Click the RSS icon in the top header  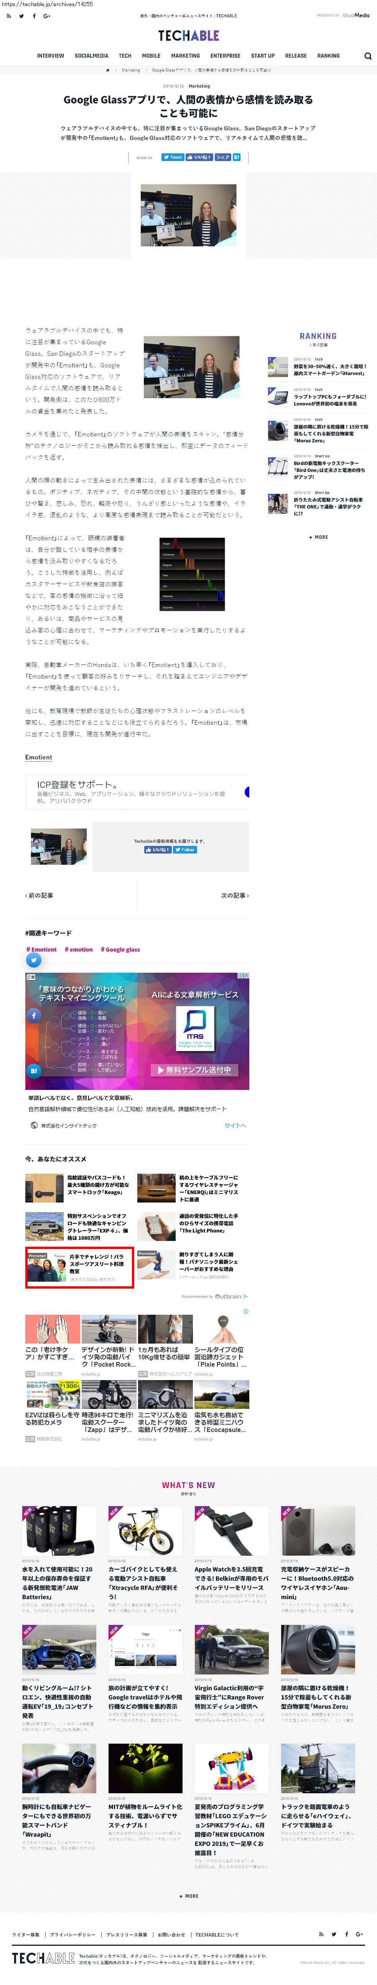(8, 15)
